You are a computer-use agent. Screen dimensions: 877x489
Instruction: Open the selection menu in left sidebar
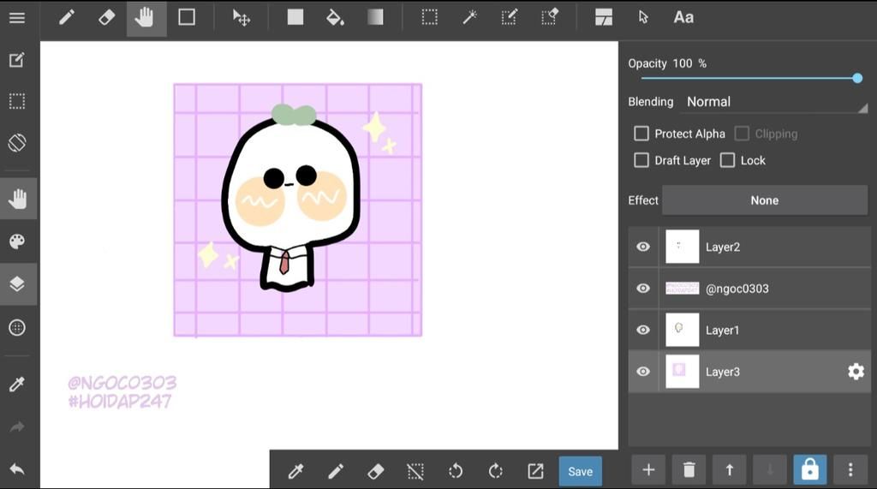17,101
